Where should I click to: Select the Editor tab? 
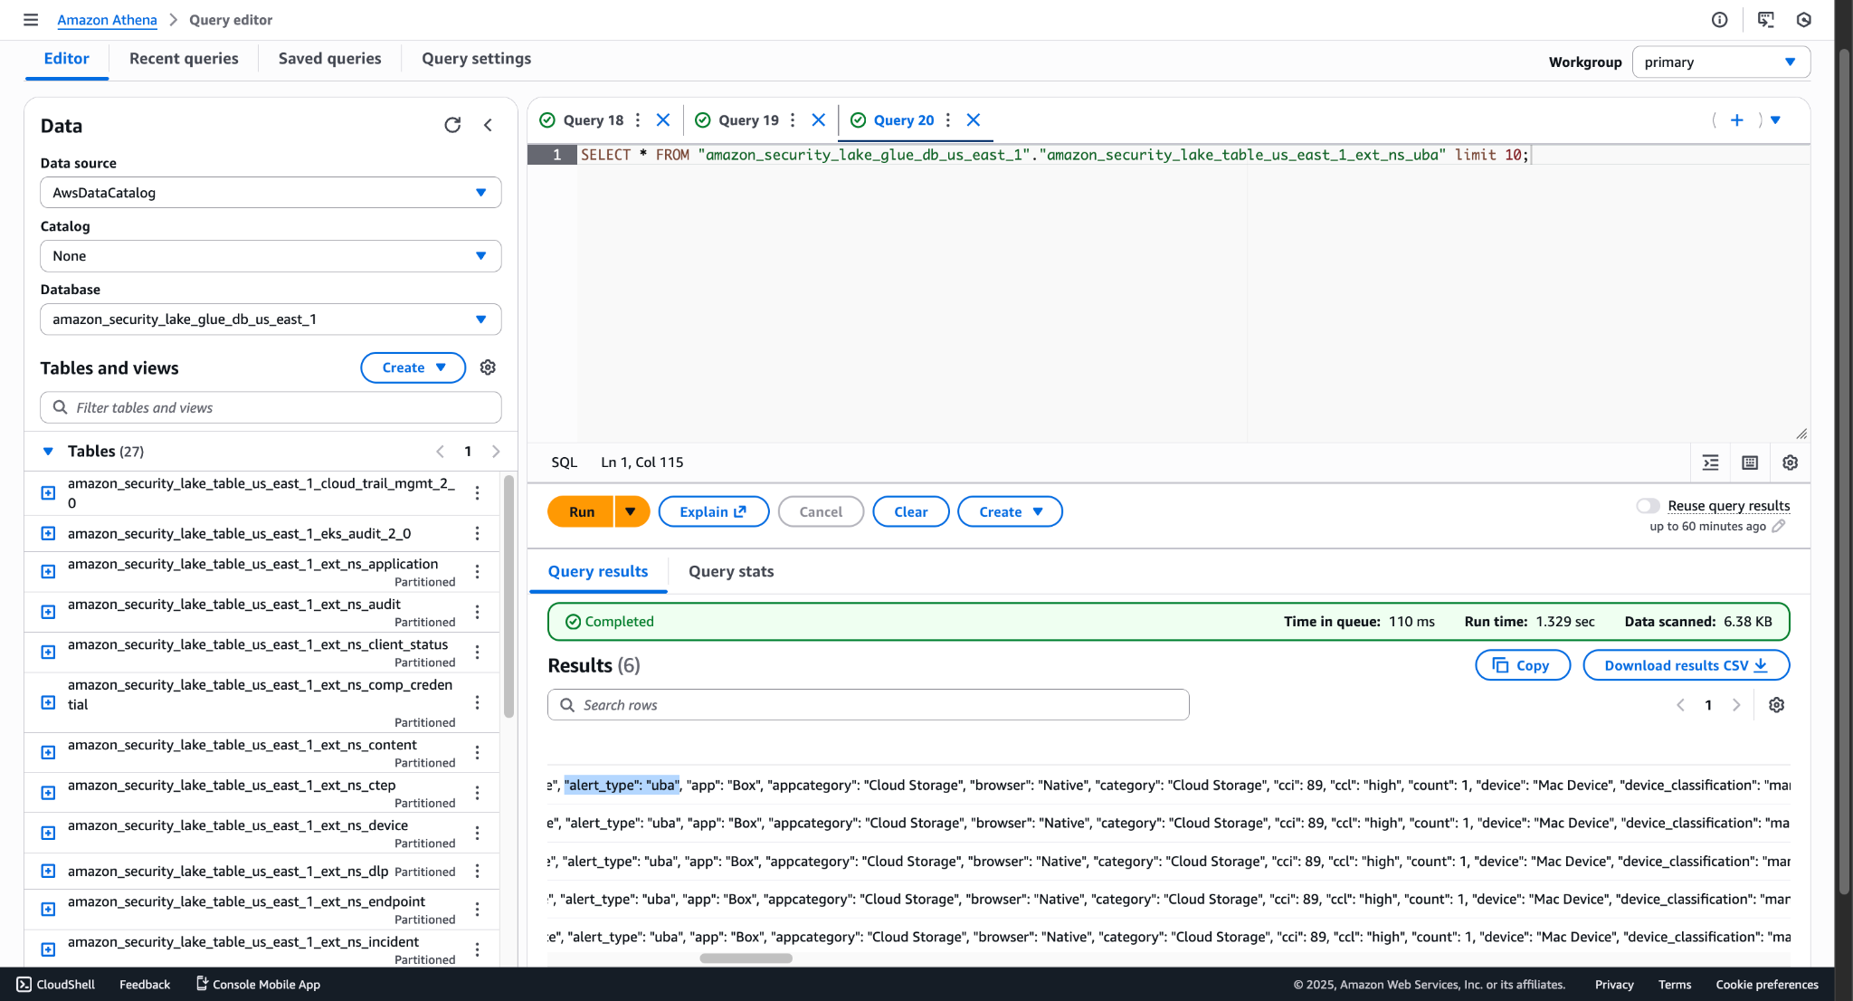pos(67,59)
